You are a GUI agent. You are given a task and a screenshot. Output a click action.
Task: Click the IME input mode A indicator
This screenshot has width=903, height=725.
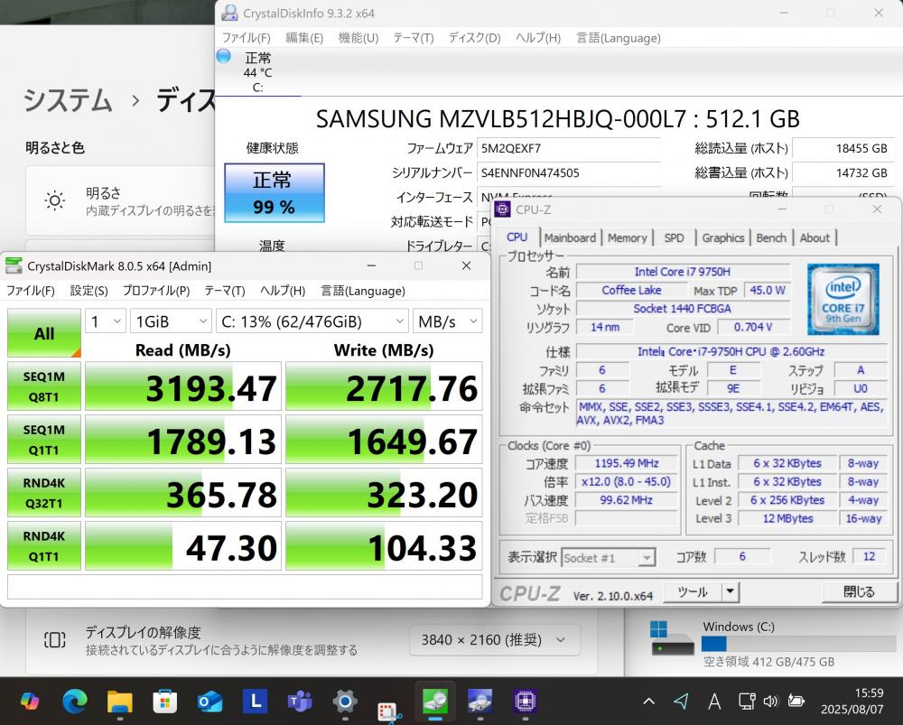pos(714,701)
